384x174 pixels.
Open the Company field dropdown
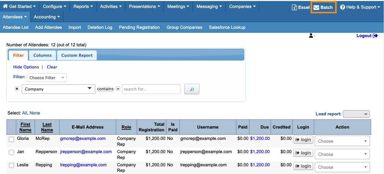tap(59, 89)
